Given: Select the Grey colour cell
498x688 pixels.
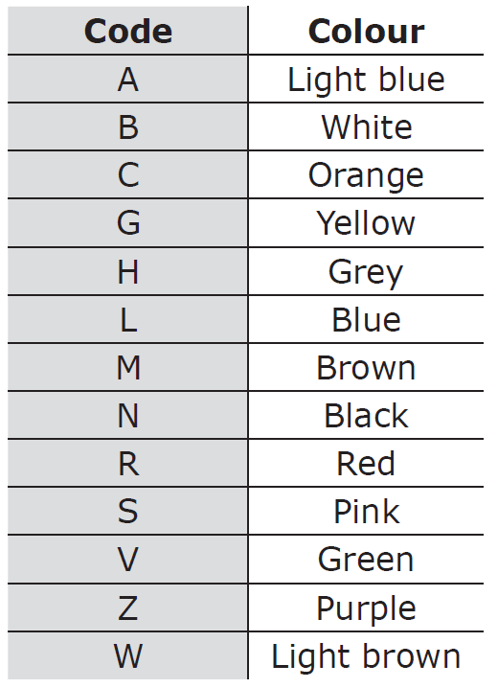Looking at the screenshot, I should [366, 271].
